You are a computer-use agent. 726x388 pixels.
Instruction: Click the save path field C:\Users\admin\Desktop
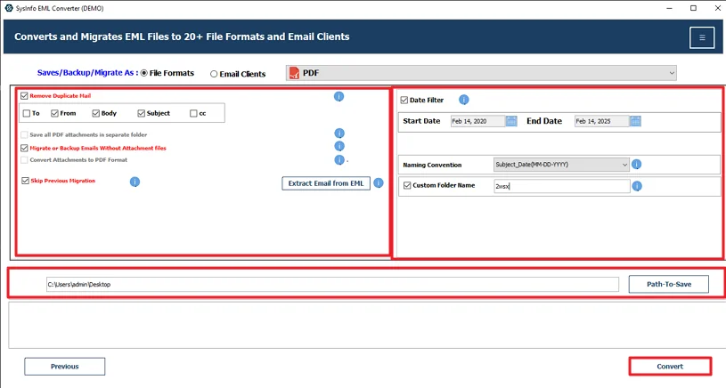coord(332,285)
